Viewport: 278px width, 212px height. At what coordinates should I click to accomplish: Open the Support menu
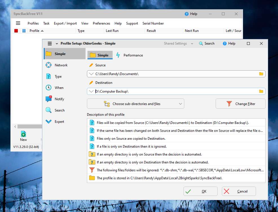pos(132,23)
